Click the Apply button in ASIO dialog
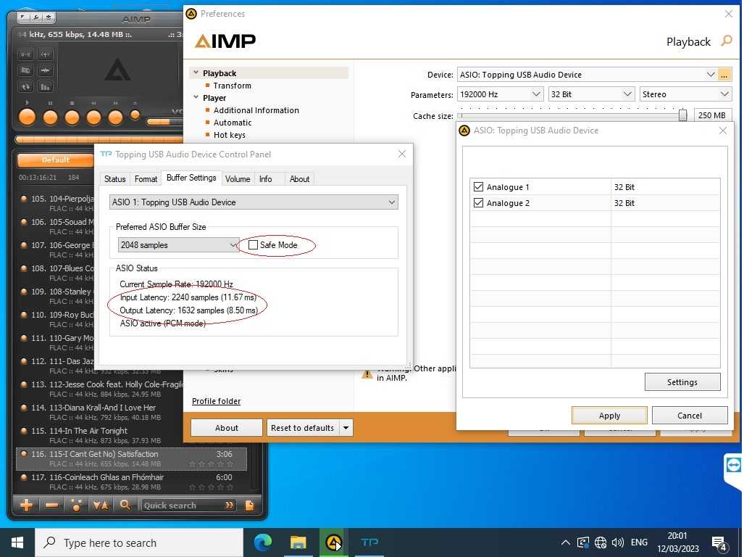The width and height of the screenshot is (744, 557). click(x=609, y=416)
